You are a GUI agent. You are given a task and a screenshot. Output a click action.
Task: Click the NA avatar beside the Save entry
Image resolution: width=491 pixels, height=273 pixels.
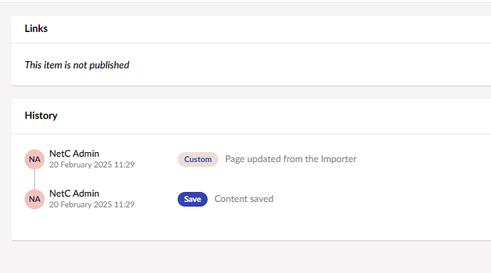tap(34, 199)
